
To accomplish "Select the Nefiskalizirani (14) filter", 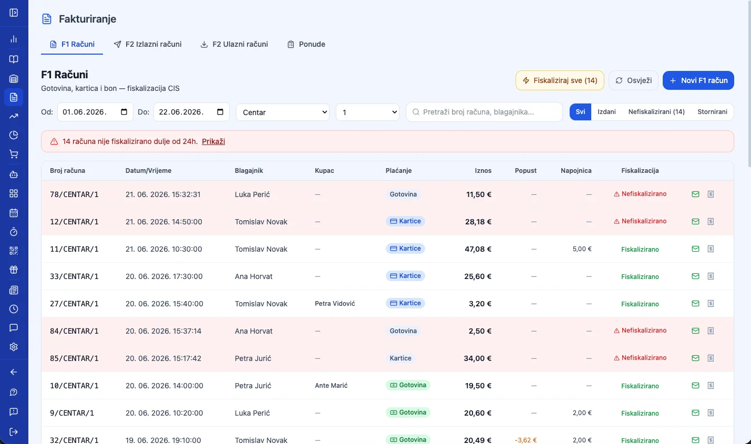I will [656, 112].
